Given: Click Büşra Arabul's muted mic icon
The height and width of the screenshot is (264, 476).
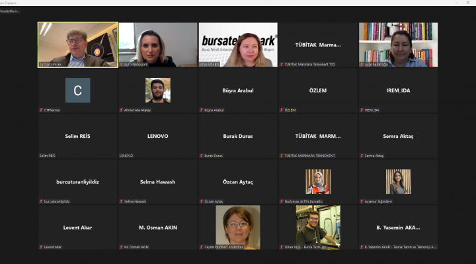Looking at the screenshot, I should coord(202,110).
